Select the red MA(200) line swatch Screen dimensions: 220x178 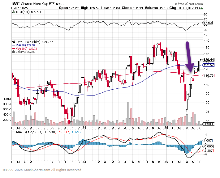click(x=14, y=49)
